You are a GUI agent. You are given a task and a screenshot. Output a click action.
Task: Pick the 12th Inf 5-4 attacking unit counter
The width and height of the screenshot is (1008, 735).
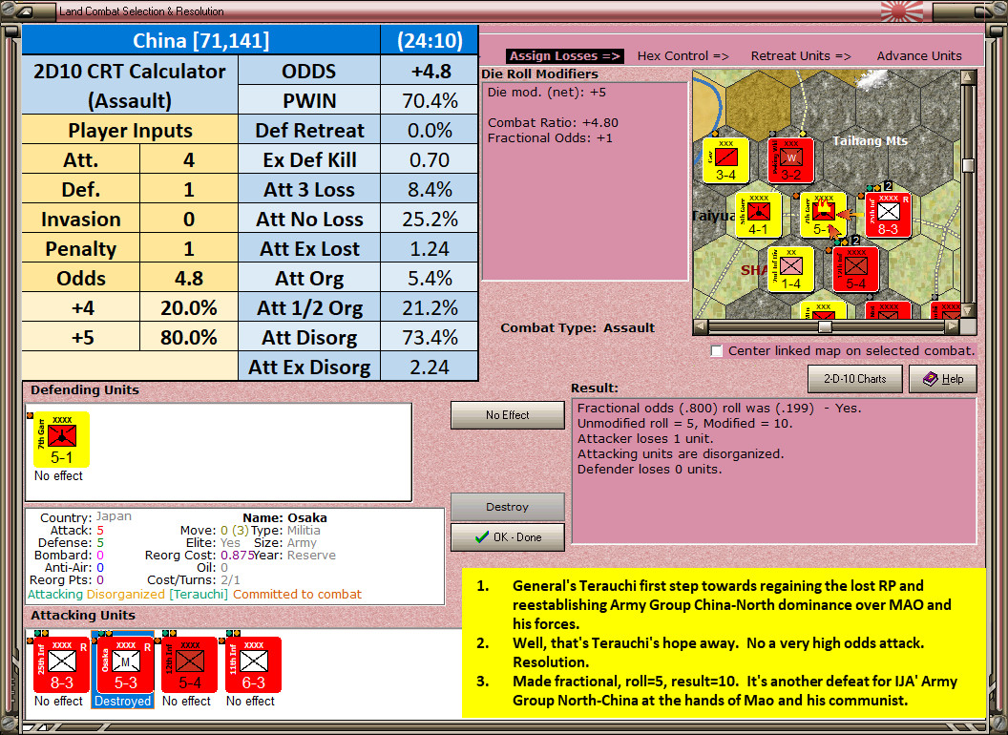pyautogui.click(x=190, y=665)
